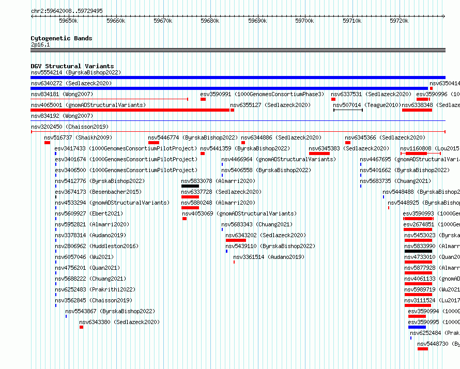Select the nsv3111524 (Lu2017) label

(432, 300)
